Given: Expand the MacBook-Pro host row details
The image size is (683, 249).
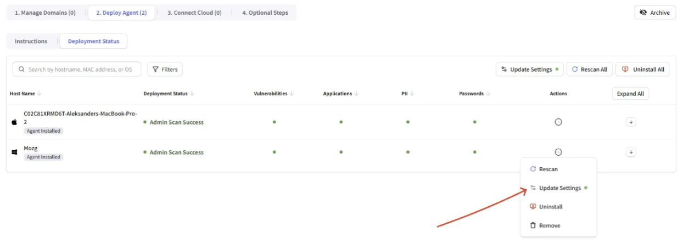Looking at the screenshot, I should coord(631,122).
